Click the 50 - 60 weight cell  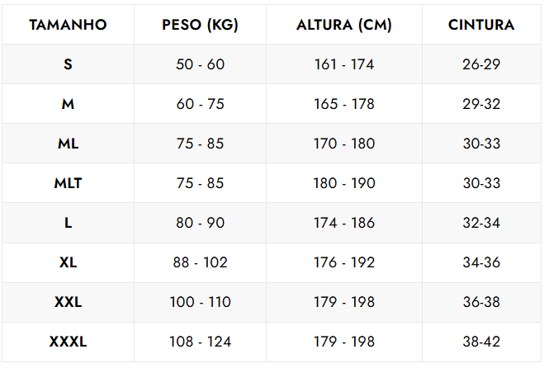(200, 64)
